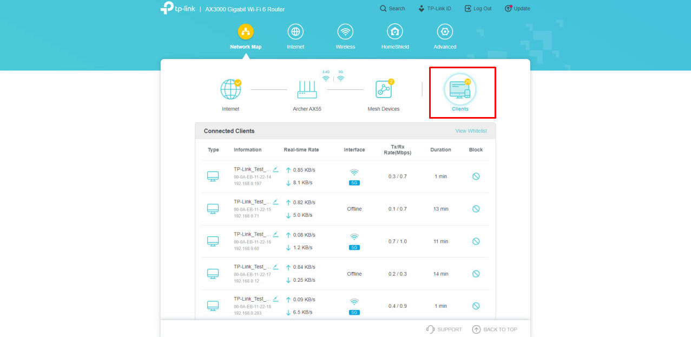The image size is (691, 337).
Task: Open the Wireless settings section
Action: pos(345,36)
